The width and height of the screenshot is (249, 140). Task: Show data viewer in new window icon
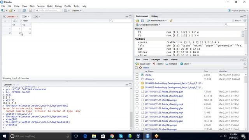(x=15, y=21)
